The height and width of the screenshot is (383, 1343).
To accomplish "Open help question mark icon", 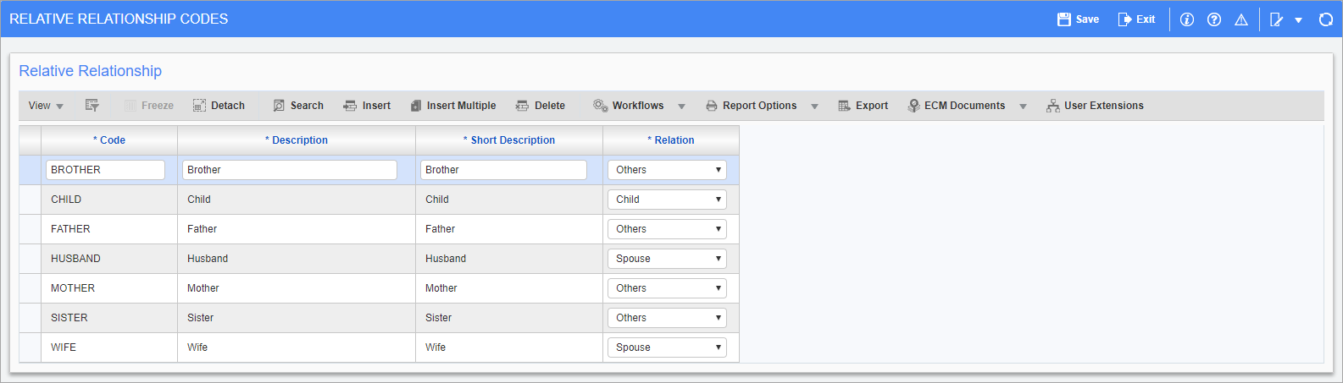I will coord(1214,19).
